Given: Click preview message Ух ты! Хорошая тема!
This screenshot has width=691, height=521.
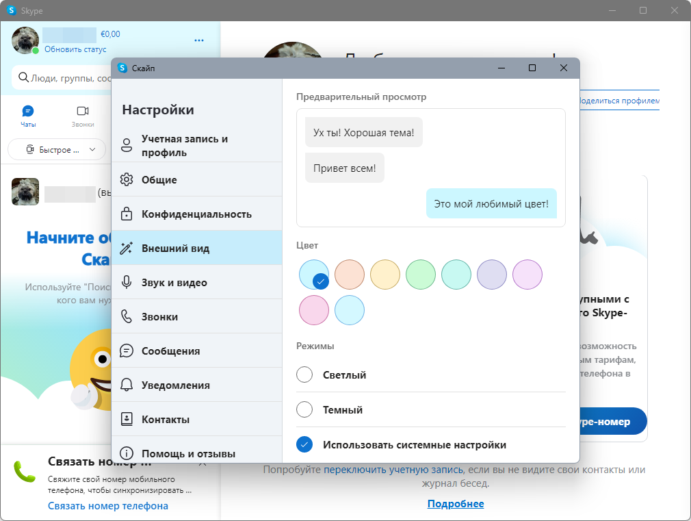Looking at the screenshot, I should tap(363, 132).
